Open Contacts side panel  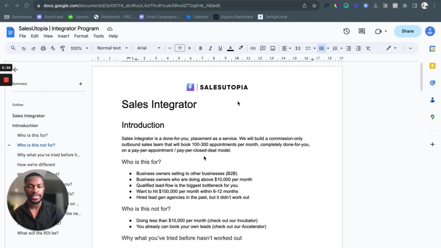[432, 100]
